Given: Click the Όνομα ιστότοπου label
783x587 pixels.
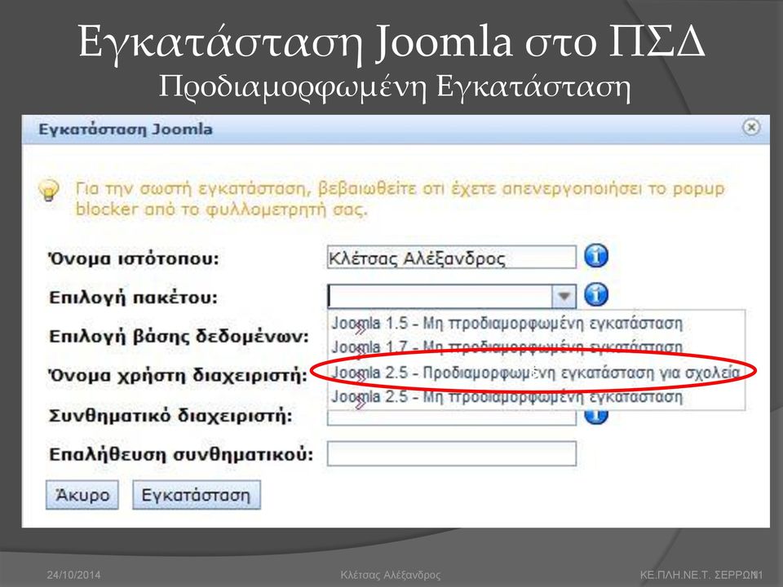Looking at the screenshot, I should 133,259.
